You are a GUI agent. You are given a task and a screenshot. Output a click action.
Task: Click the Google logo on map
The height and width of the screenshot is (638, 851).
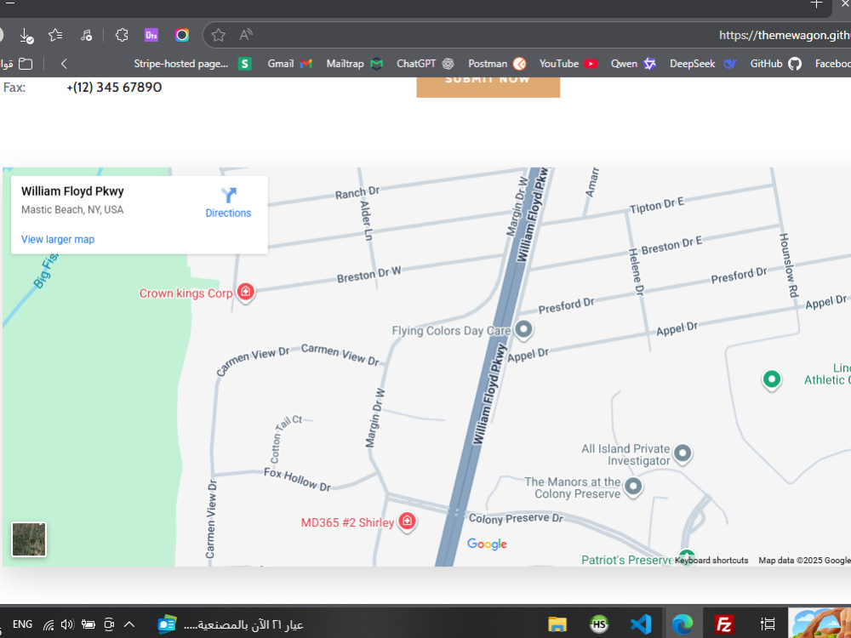(x=487, y=544)
